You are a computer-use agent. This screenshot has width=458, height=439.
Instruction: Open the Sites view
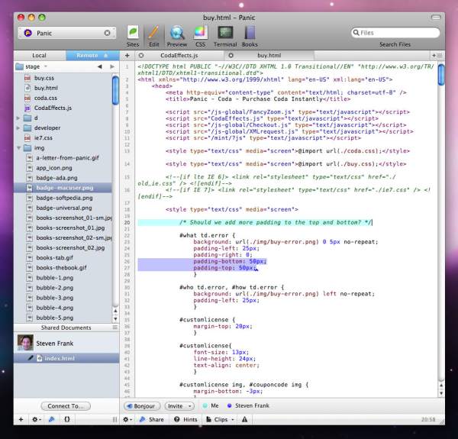(x=133, y=36)
